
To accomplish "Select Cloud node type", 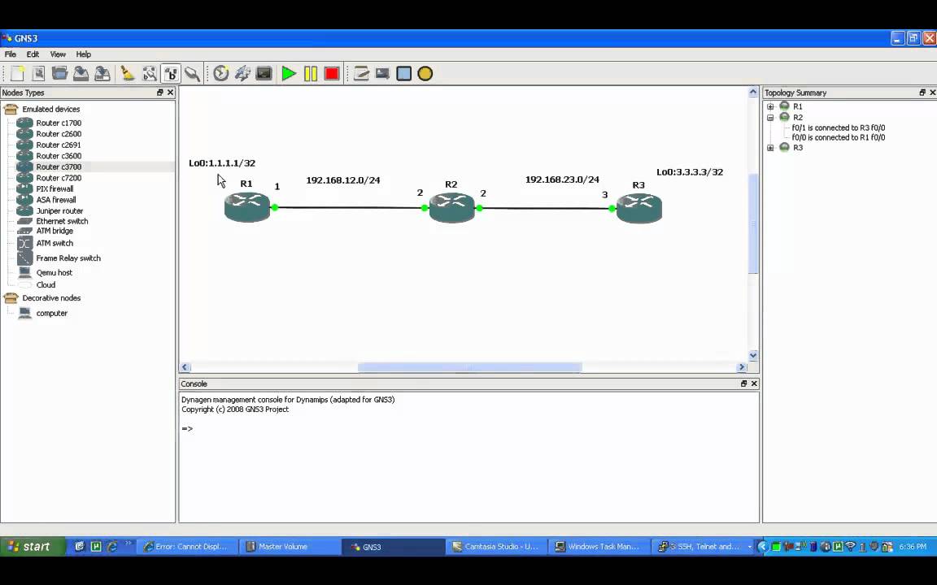I will 46,284.
